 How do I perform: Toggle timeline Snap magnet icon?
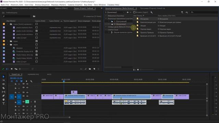point(17,81)
